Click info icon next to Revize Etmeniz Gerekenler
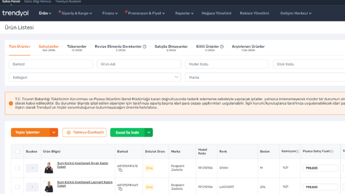 click(x=144, y=47)
